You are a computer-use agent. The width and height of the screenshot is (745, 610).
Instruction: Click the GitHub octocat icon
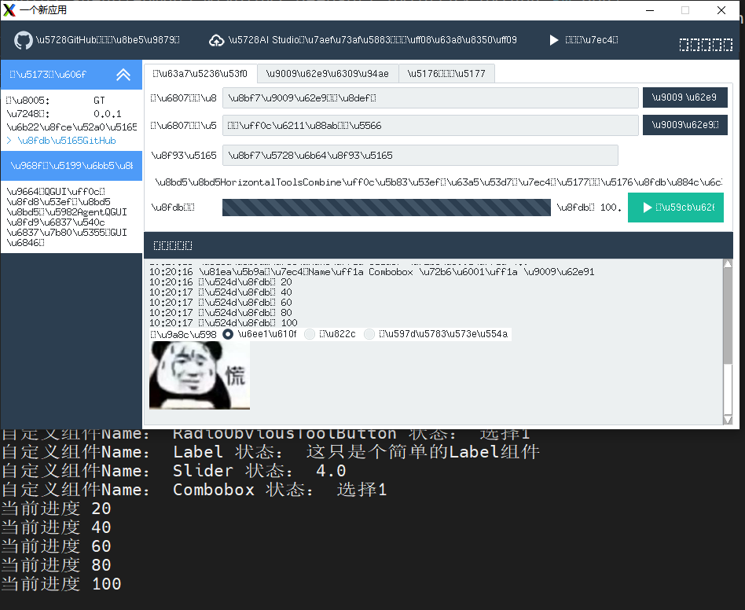pyautogui.click(x=24, y=40)
